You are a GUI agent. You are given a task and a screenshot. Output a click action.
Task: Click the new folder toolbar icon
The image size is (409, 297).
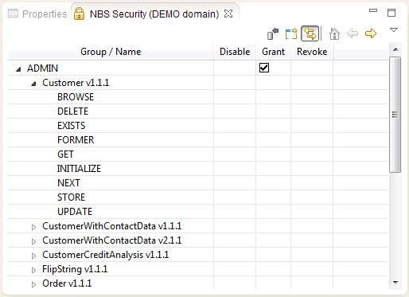click(x=291, y=33)
